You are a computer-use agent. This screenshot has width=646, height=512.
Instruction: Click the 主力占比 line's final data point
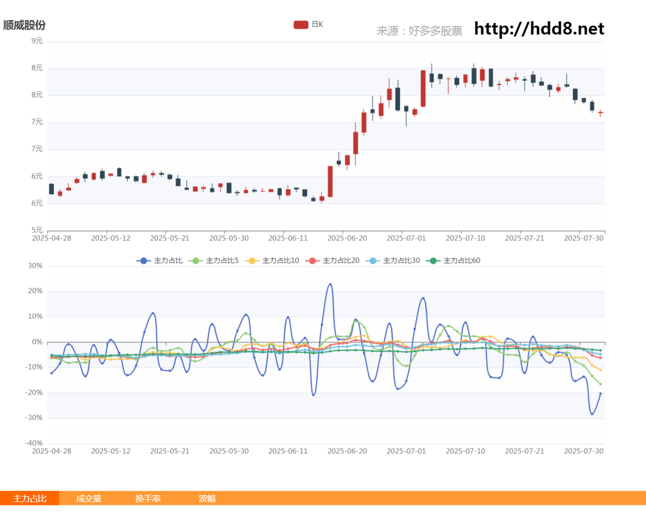(601, 393)
